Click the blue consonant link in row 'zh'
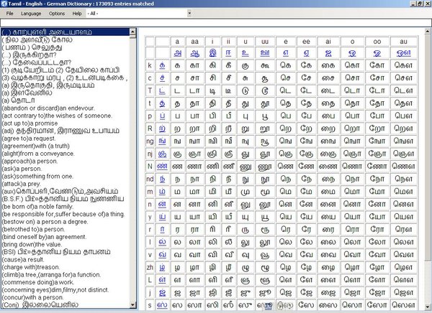Screen dimensions: 432x313 tap(161, 267)
